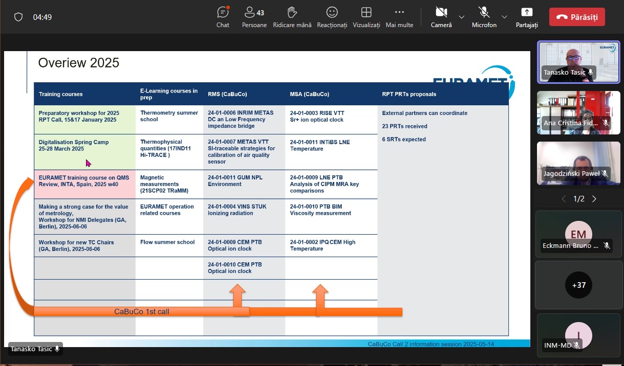Open the Chat panel
The height and width of the screenshot is (366, 624).
point(223,16)
